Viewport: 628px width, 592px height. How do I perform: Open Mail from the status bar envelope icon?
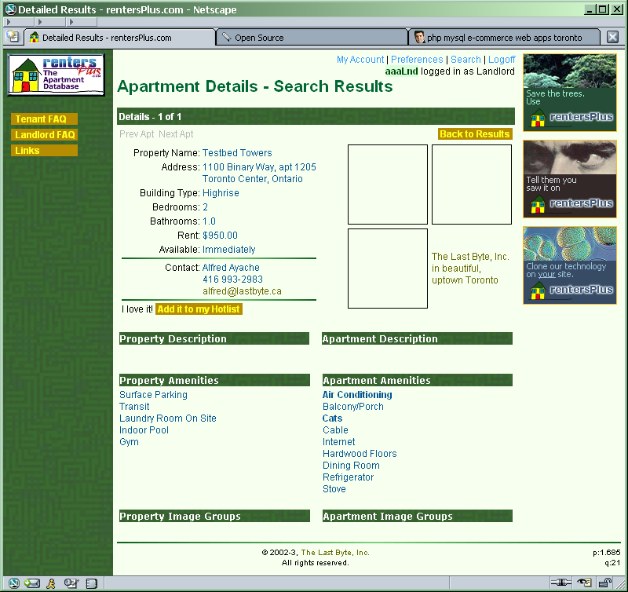tap(32, 583)
